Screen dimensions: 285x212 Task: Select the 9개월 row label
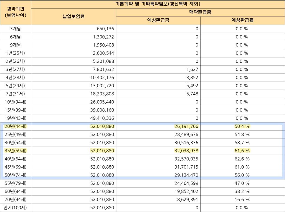pyautogui.click(x=16, y=45)
